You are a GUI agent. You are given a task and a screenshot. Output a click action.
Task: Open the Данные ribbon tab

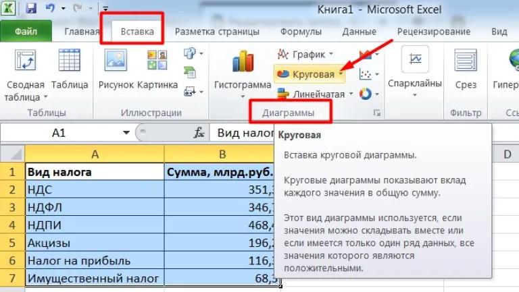tap(359, 32)
